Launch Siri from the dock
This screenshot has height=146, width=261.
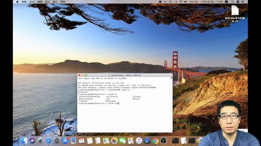[x=32, y=141]
